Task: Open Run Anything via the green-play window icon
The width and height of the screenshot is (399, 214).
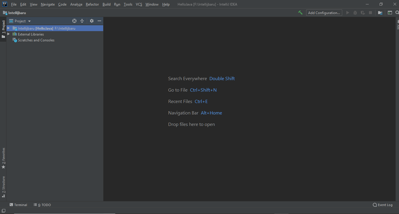Action: point(390,13)
